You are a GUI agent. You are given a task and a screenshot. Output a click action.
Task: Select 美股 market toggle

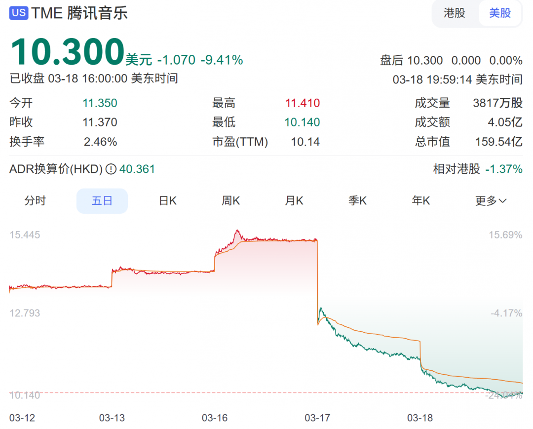(x=500, y=13)
